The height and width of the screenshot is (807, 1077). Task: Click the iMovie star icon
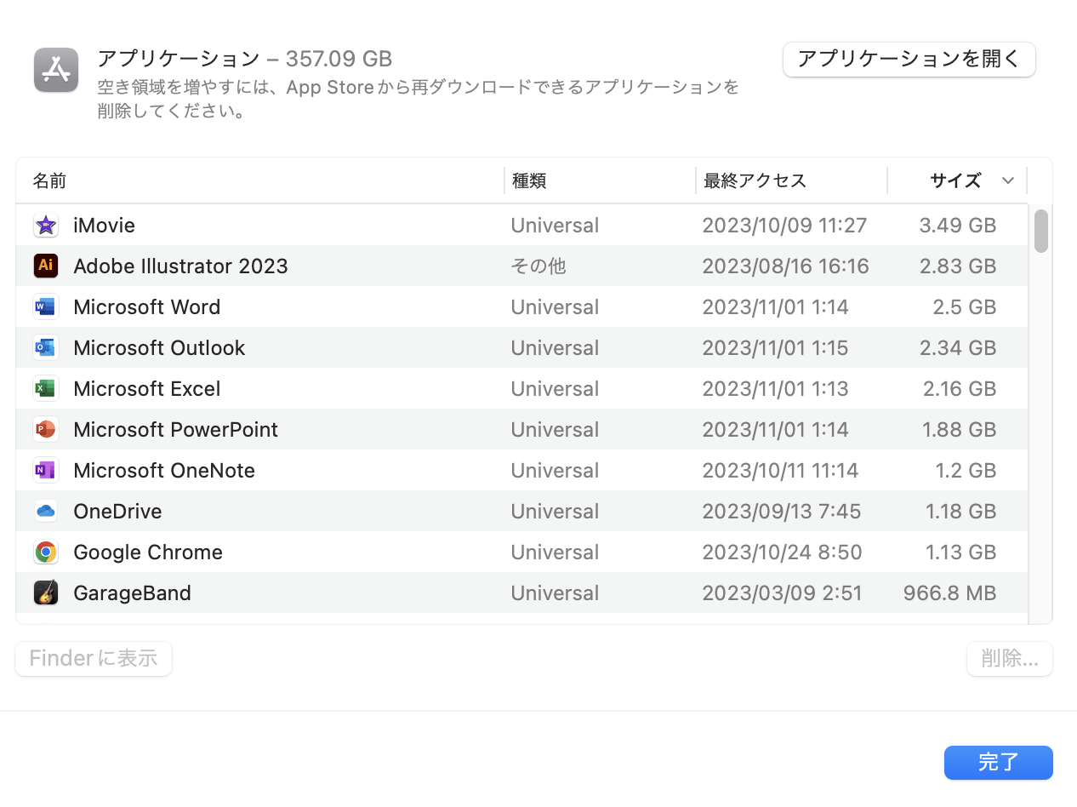click(46, 226)
